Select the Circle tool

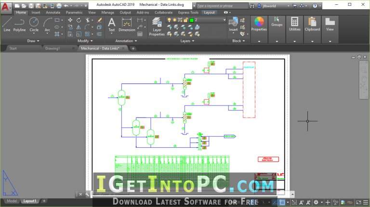pyautogui.click(x=34, y=24)
